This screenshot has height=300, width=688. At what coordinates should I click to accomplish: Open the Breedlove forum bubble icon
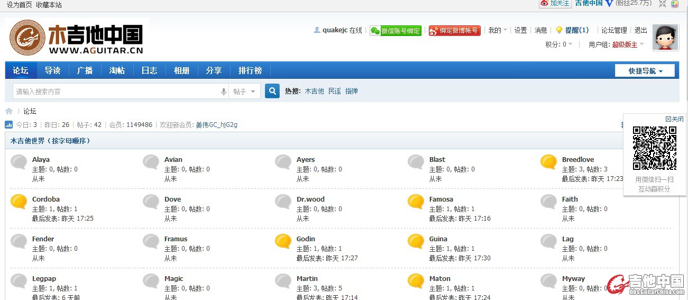(x=548, y=162)
